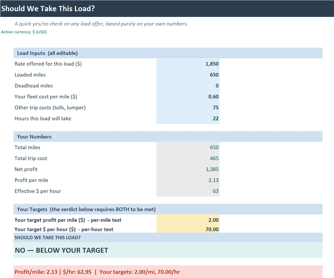Click the total trip cost value 465
The image size is (334, 278).
[188, 158]
